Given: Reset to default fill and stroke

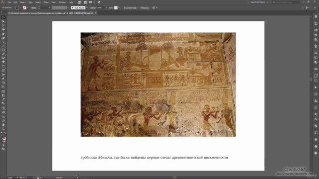Looking at the screenshot, I should (x=1, y=133).
